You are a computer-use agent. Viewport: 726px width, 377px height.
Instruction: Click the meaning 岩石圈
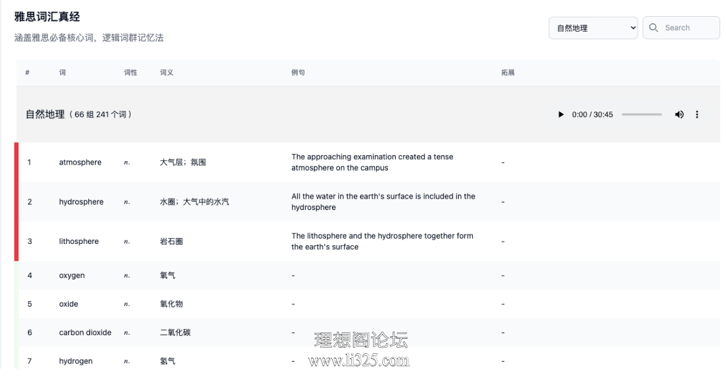point(171,241)
